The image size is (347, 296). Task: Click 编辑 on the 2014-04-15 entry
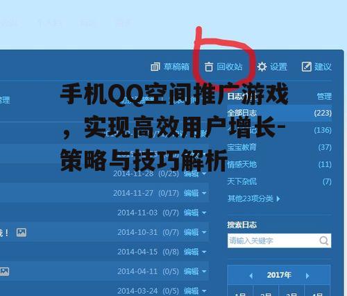(191, 252)
